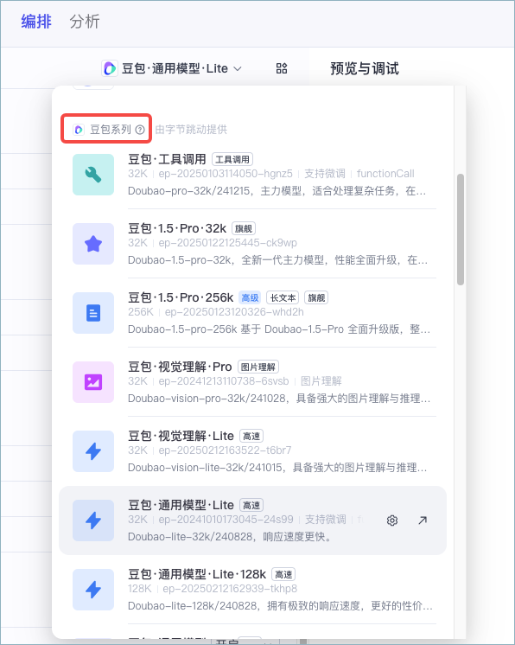The image size is (515, 645).
Task: Switch to the 编排 tab
Action: [x=36, y=22]
